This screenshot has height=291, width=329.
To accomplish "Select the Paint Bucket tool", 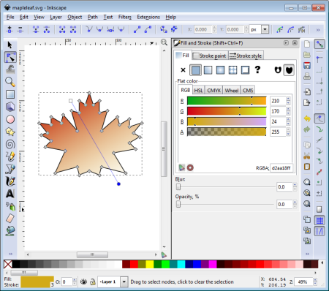I will click(10, 231).
